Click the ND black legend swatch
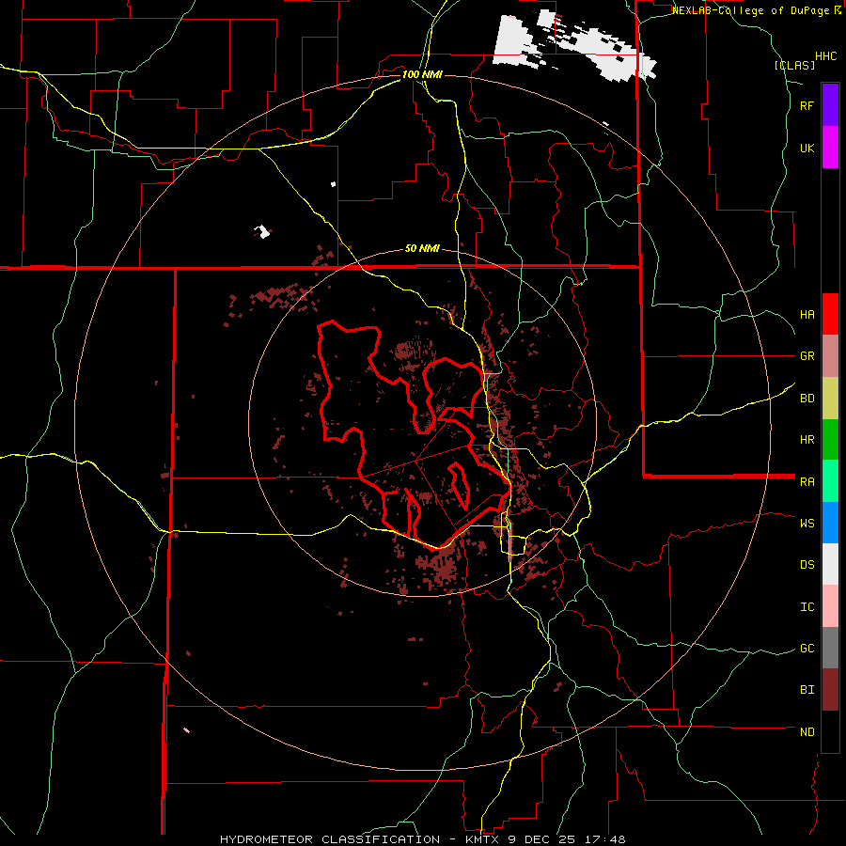The image size is (846, 846). 830,731
